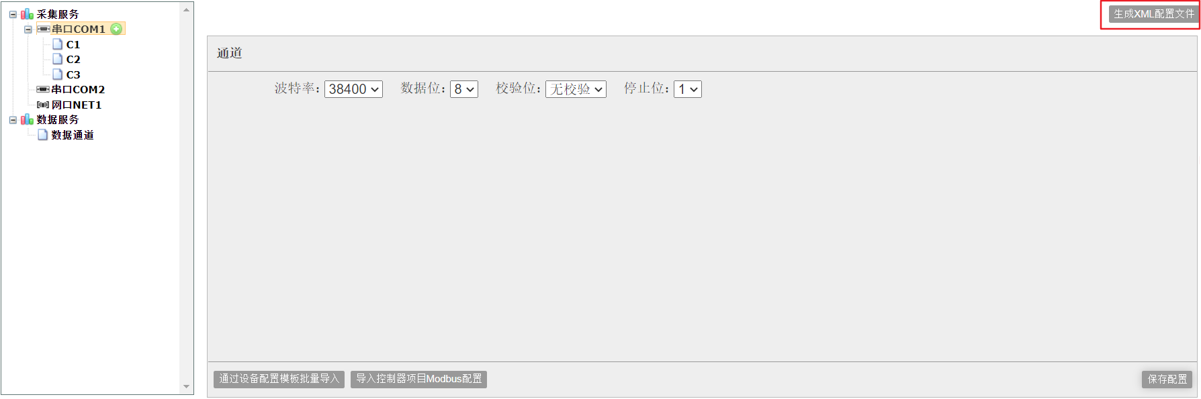
Task: Click the 采集服务 bar chart icon
Action: [27, 14]
